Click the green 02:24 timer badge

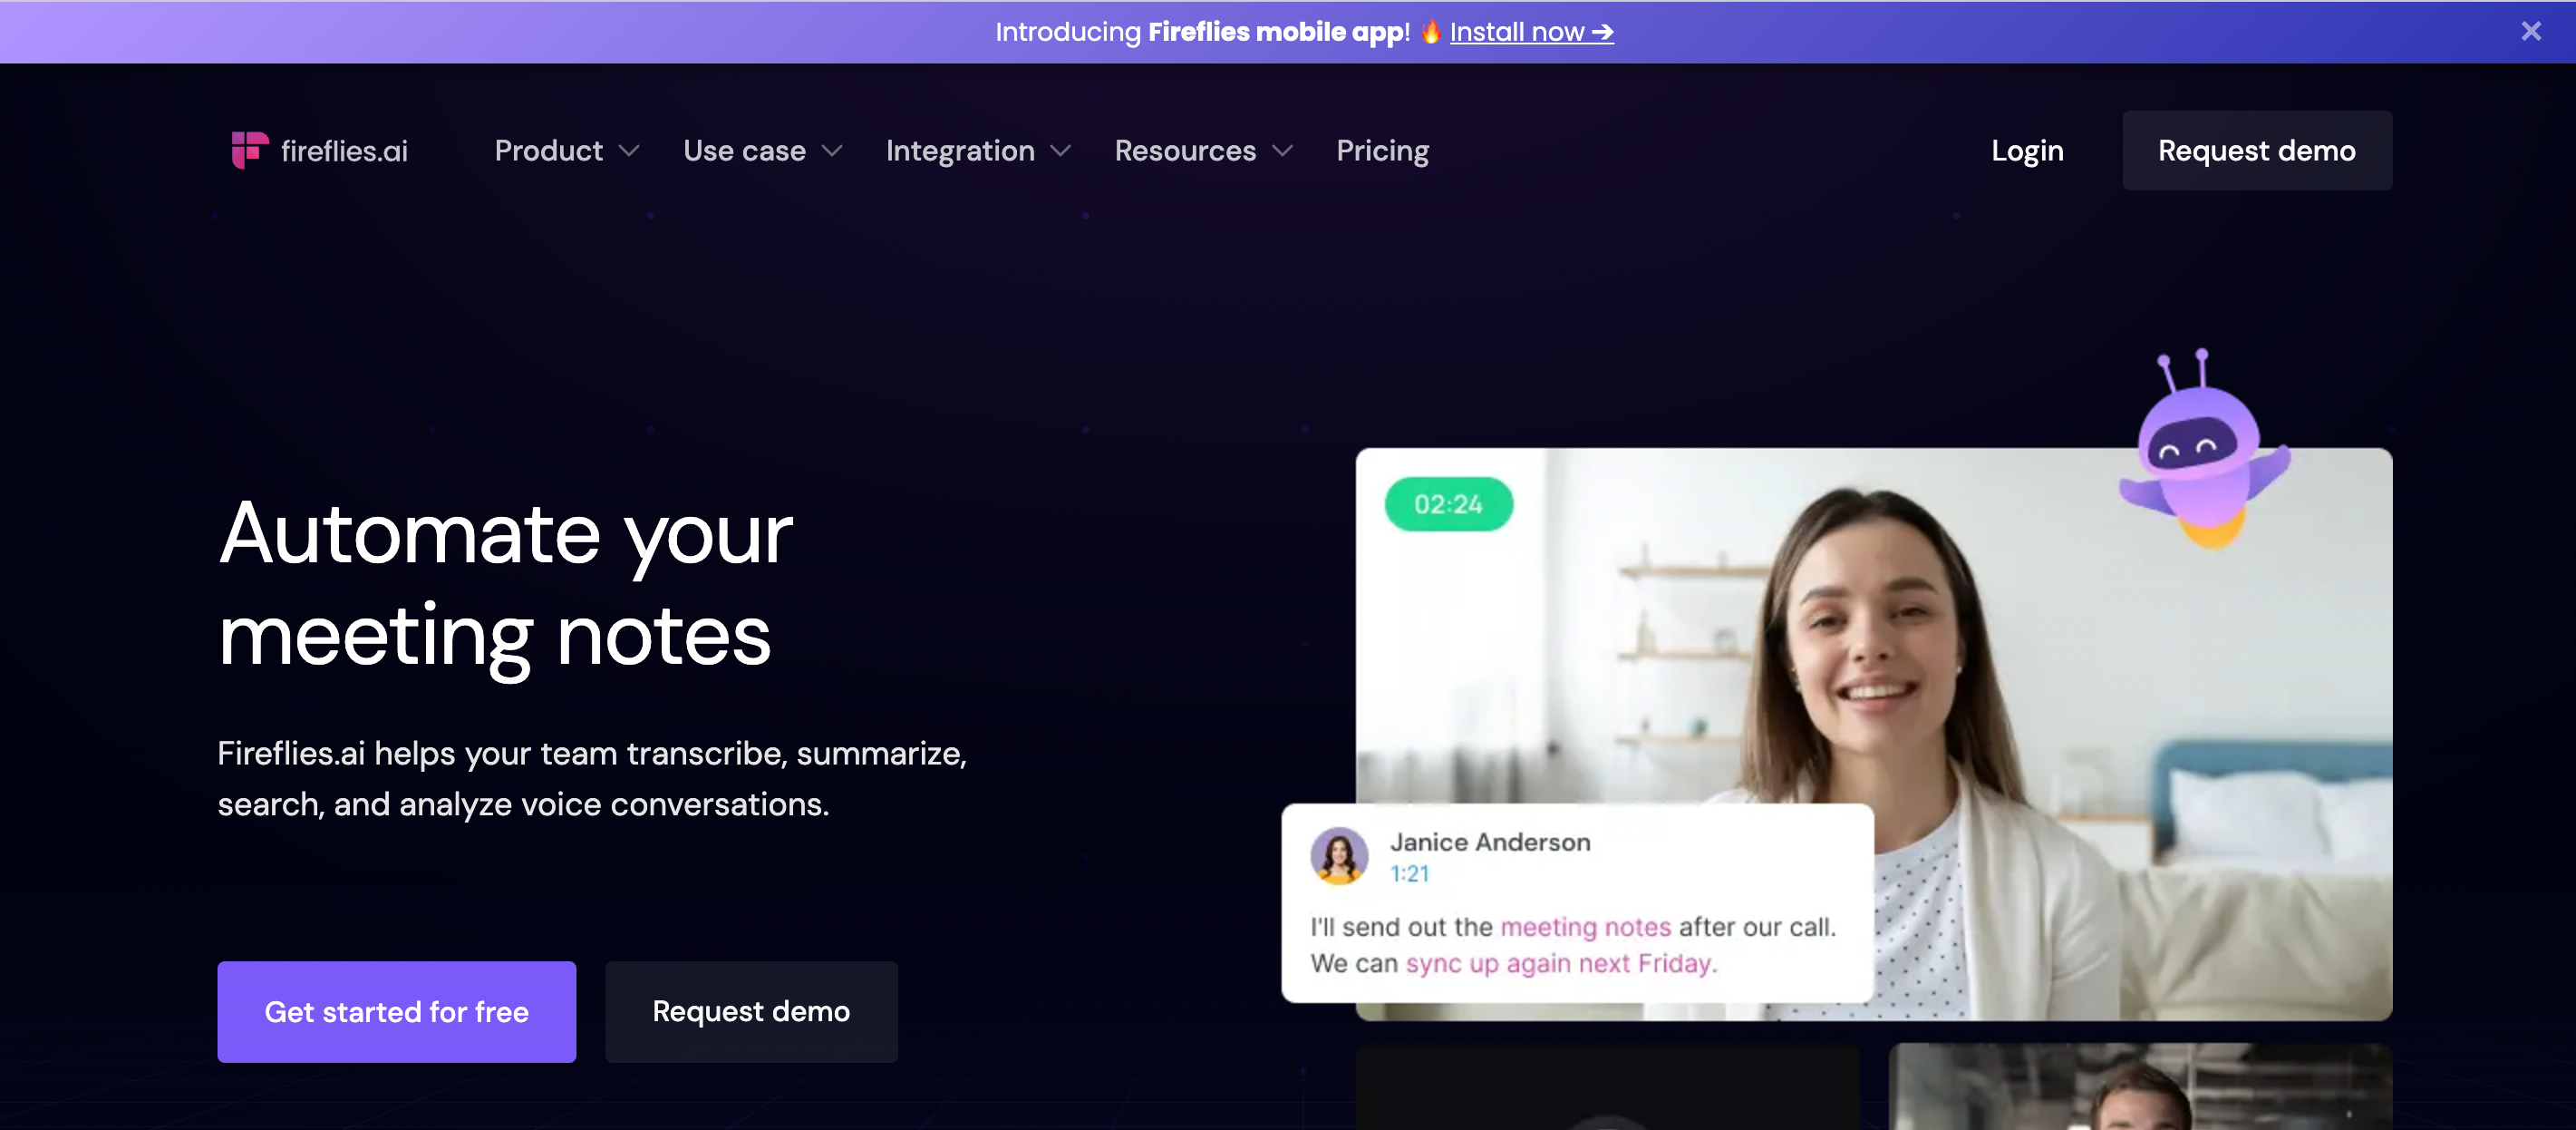1448,504
